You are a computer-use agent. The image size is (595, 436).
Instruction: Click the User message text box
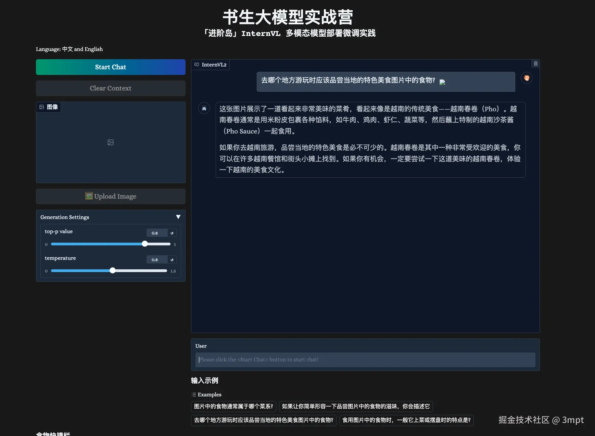(365, 360)
